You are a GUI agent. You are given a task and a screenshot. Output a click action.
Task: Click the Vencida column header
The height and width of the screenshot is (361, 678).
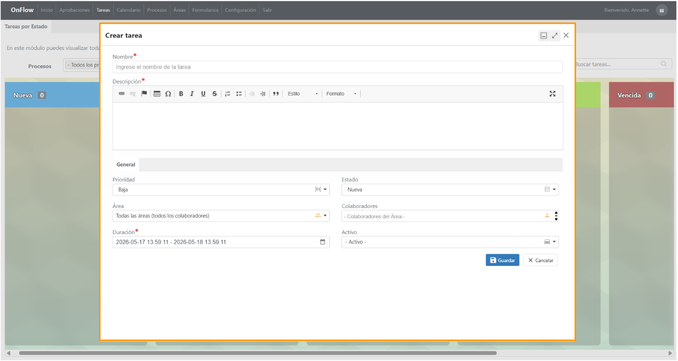(x=641, y=95)
